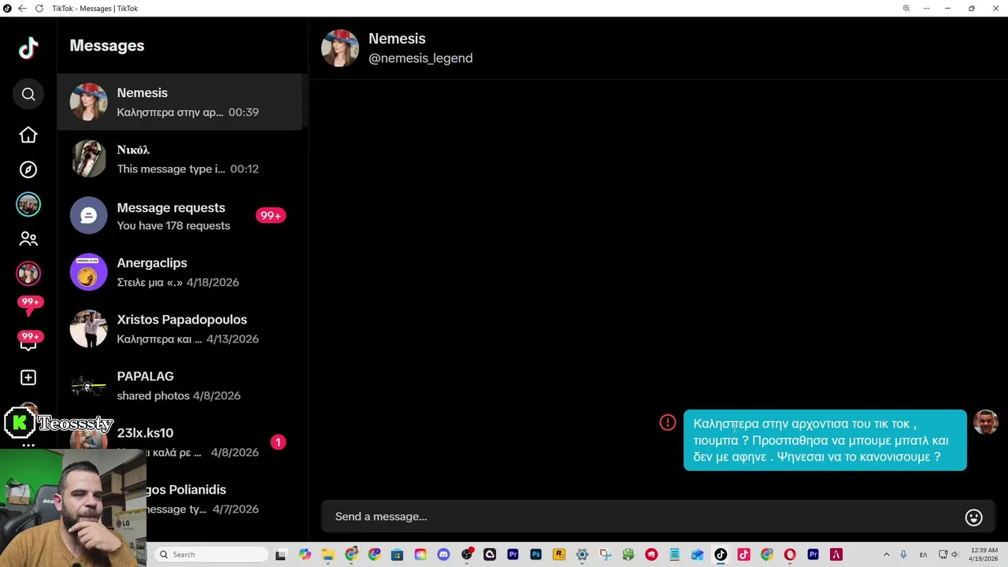The image size is (1008, 567).
Task: Click the Windows taskbar Search box
Action: coord(210,554)
